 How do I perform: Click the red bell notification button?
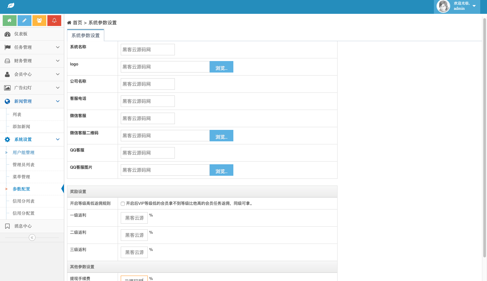click(54, 21)
